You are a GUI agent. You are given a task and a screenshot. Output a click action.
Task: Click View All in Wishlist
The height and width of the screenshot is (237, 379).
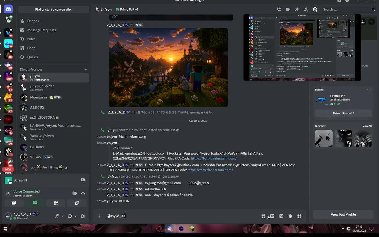pyautogui.click(x=367, y=126)
